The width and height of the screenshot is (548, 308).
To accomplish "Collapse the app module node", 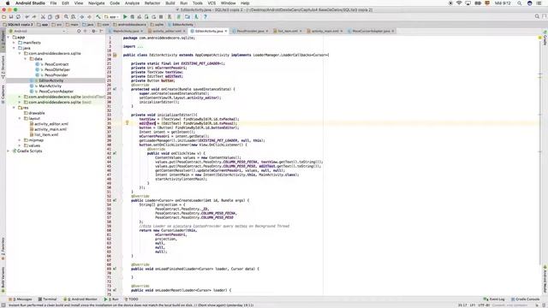I will pyautogui.click(x=9, y=37).
